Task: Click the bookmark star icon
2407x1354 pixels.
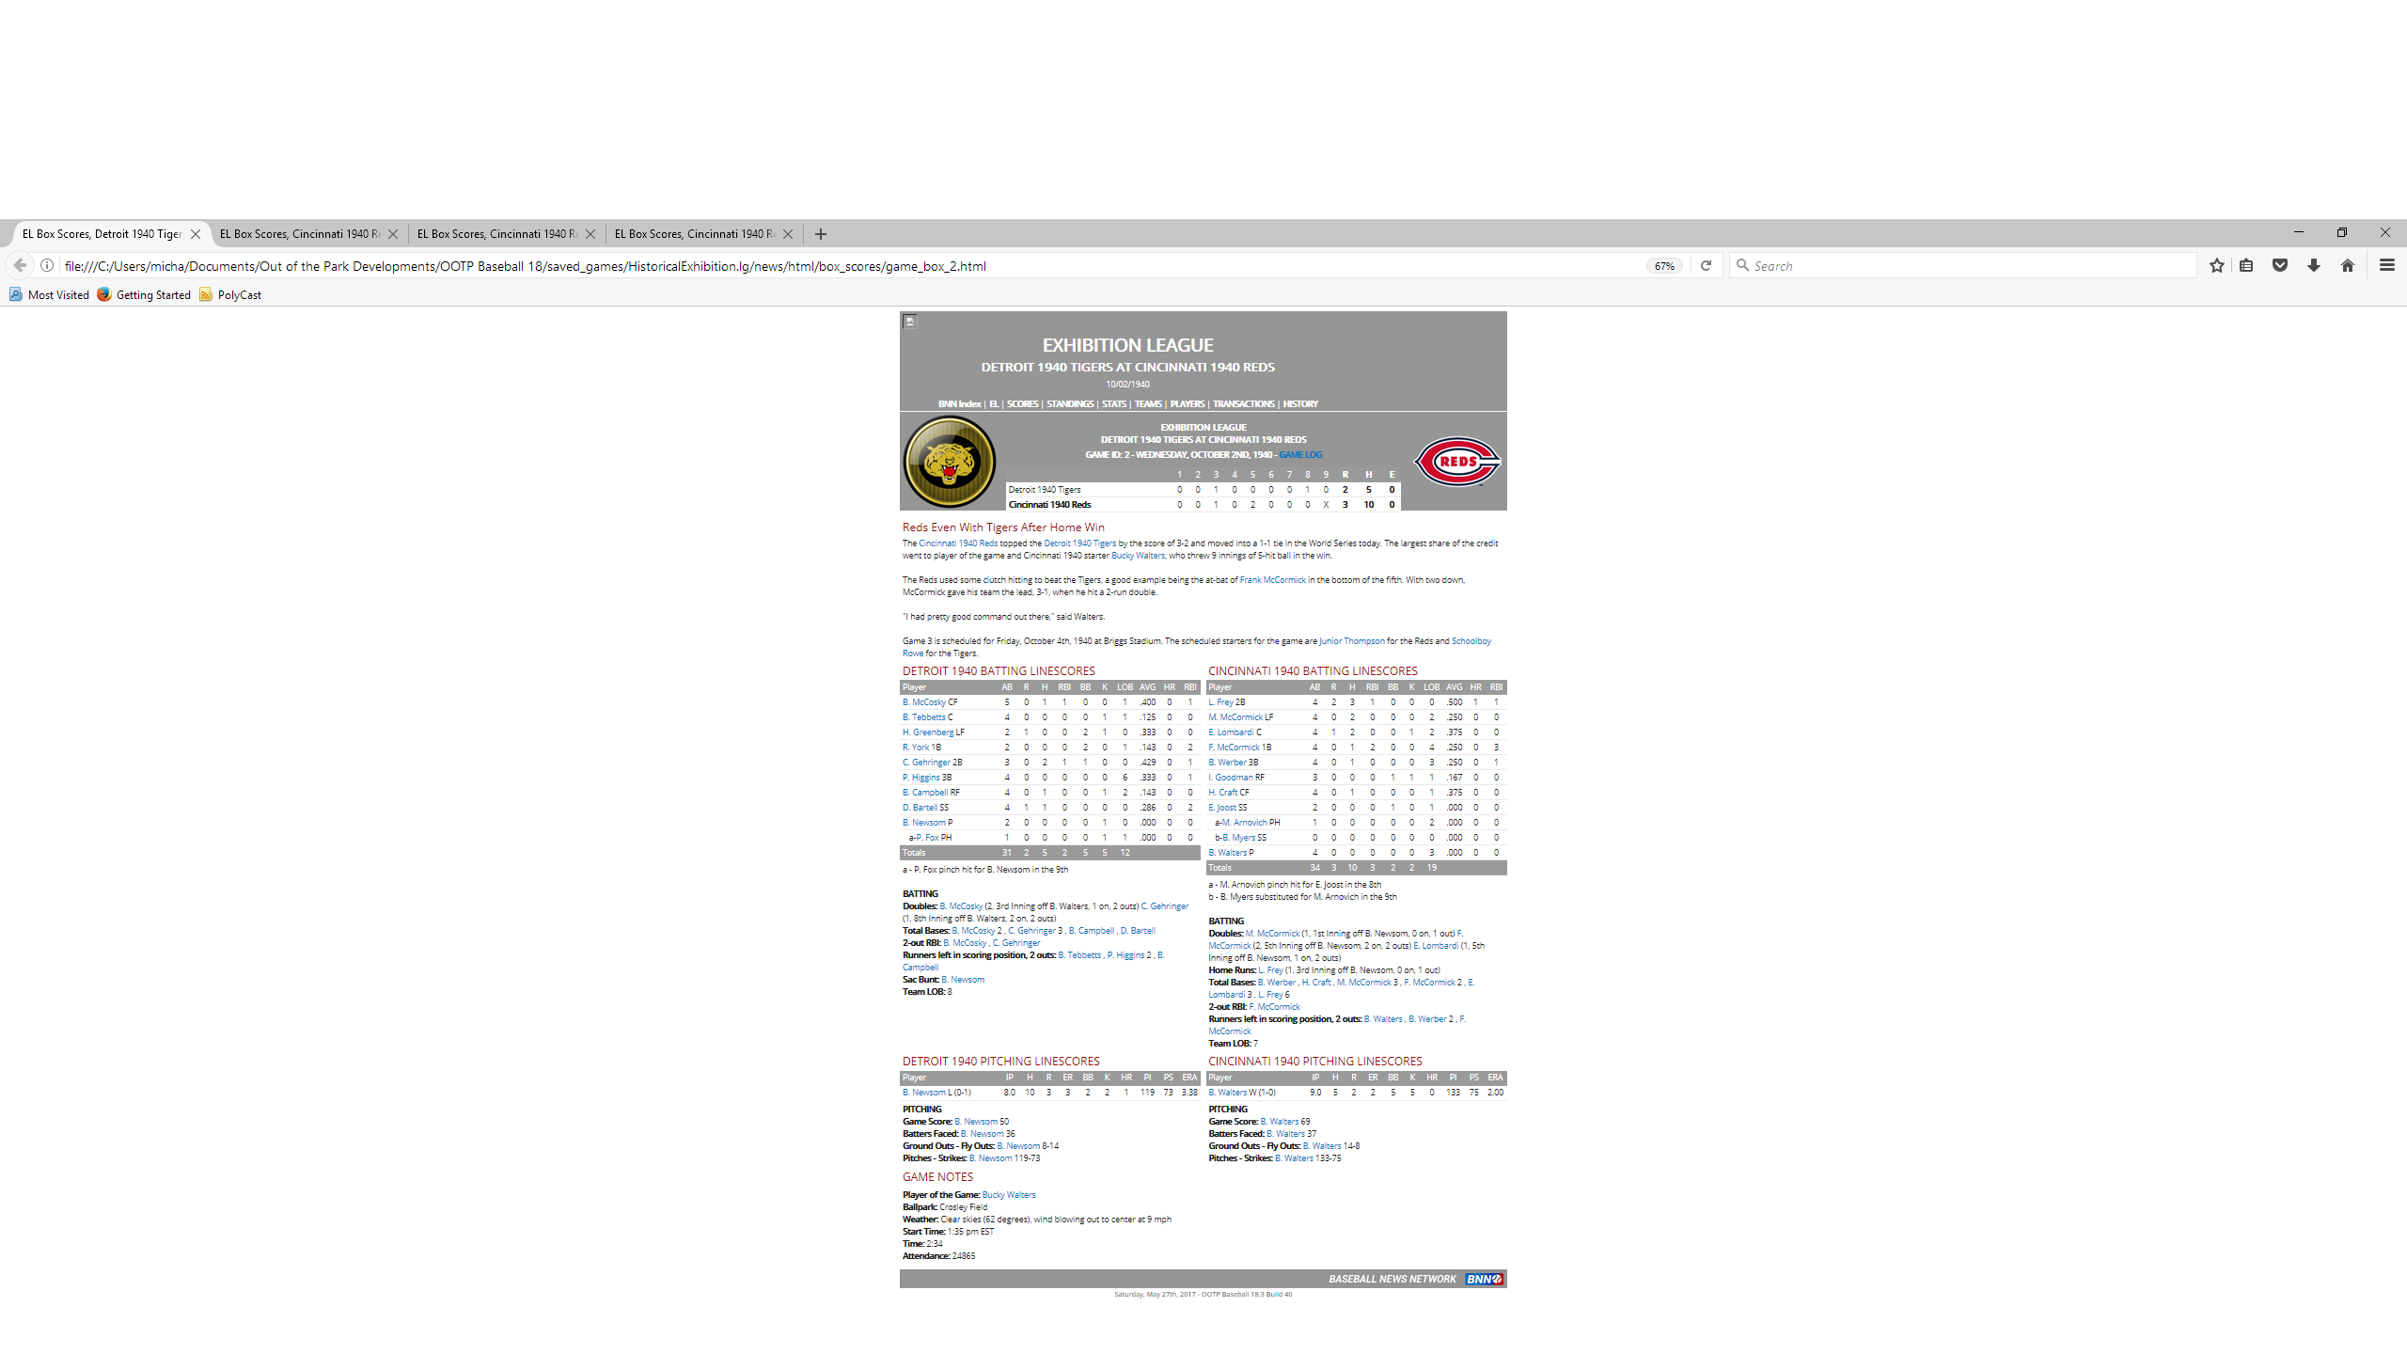Action: coord(2216,266)
